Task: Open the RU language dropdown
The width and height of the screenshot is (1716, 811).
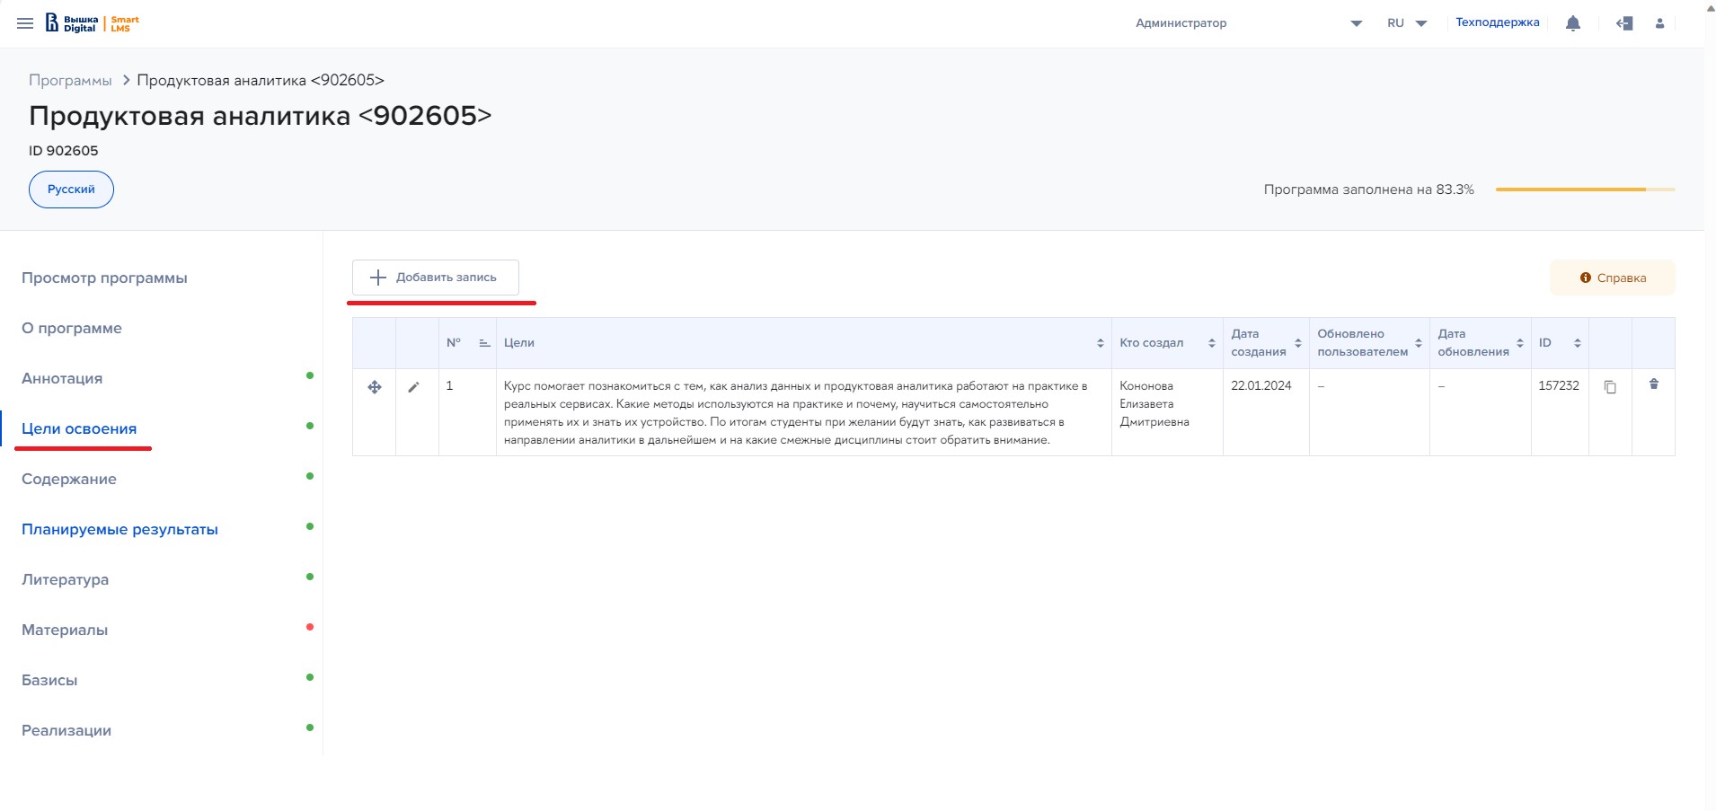Action: (x=1407, y=23)
